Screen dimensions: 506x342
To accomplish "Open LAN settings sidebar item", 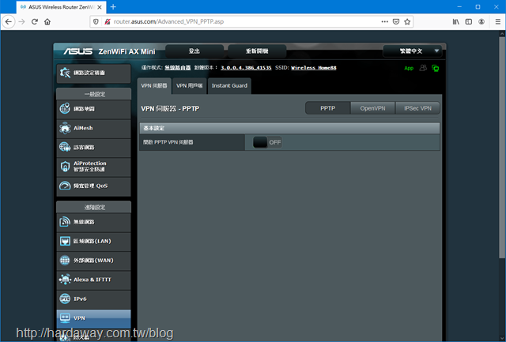I will coord(93,241).
